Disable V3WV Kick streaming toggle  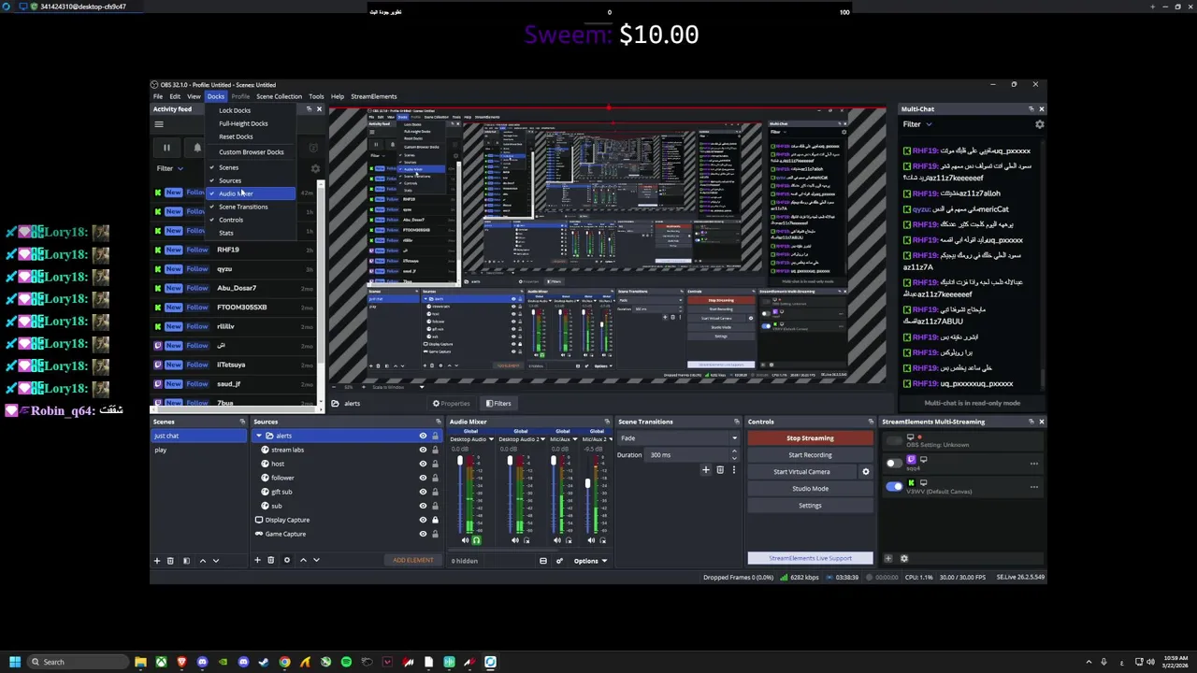point(894,486)
